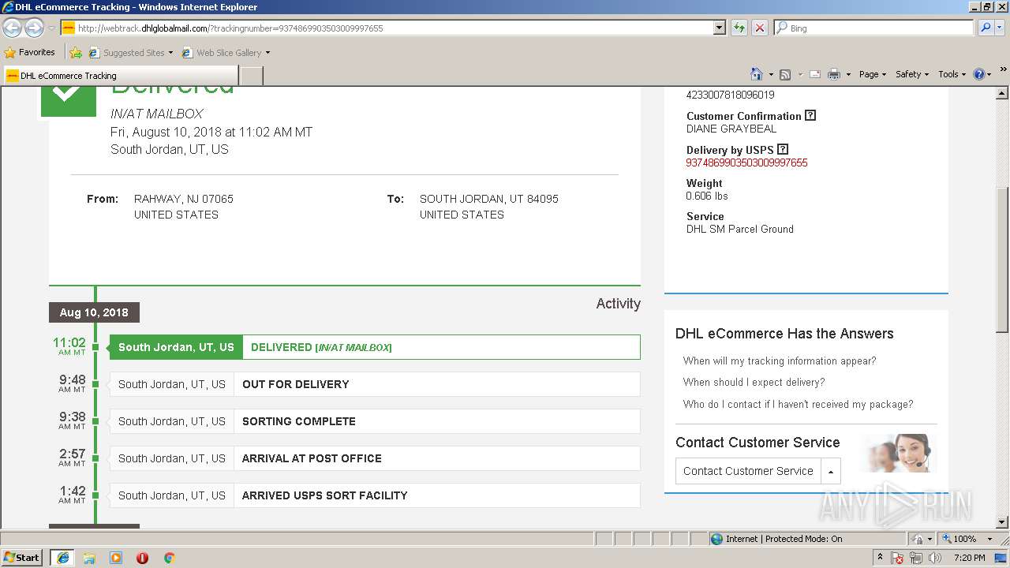Open the media player taskbar icon
Screen dimensions: 1010x568
pos(116,558)
